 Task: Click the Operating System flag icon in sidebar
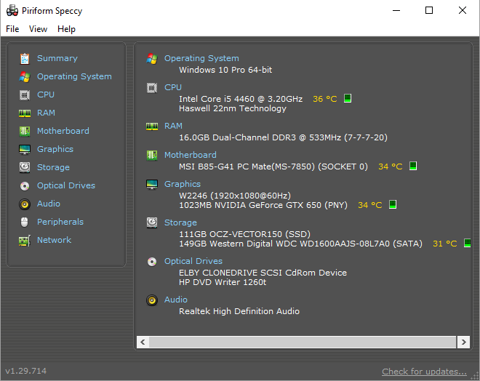25,77
